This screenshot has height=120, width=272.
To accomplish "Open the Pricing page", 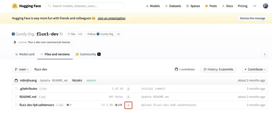I will [x=243, y=6].
